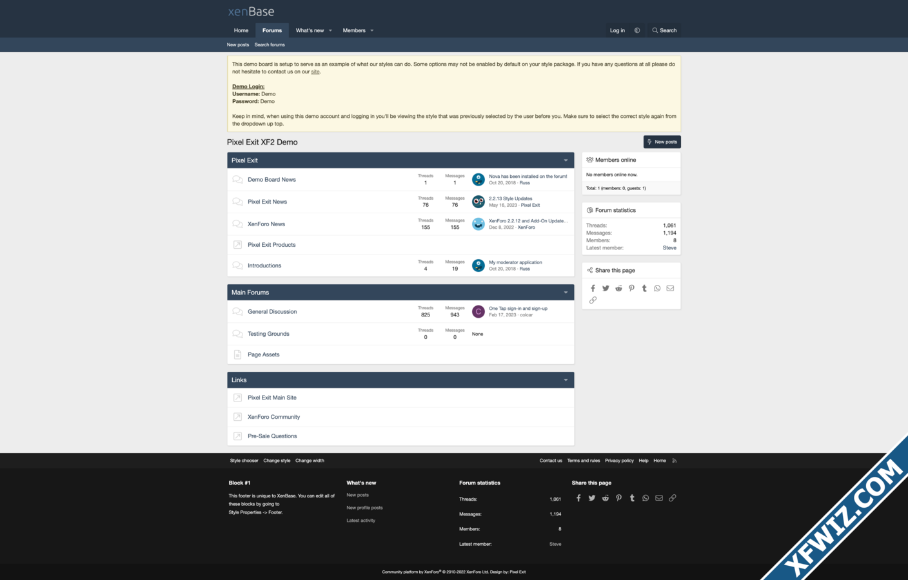Copy the page link from the footer share icons
This screenshot has width=908, height=580.
coord(673,498)
